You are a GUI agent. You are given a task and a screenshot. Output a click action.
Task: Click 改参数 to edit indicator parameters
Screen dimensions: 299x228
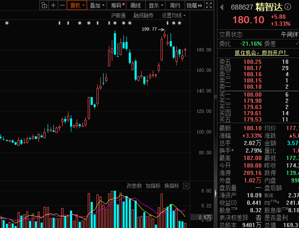[134, 186]
